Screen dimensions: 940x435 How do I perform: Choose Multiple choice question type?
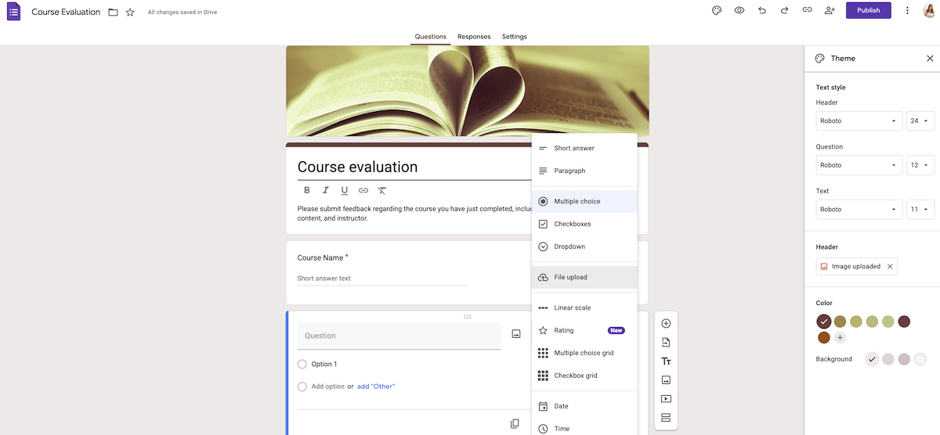click(584, 201)
